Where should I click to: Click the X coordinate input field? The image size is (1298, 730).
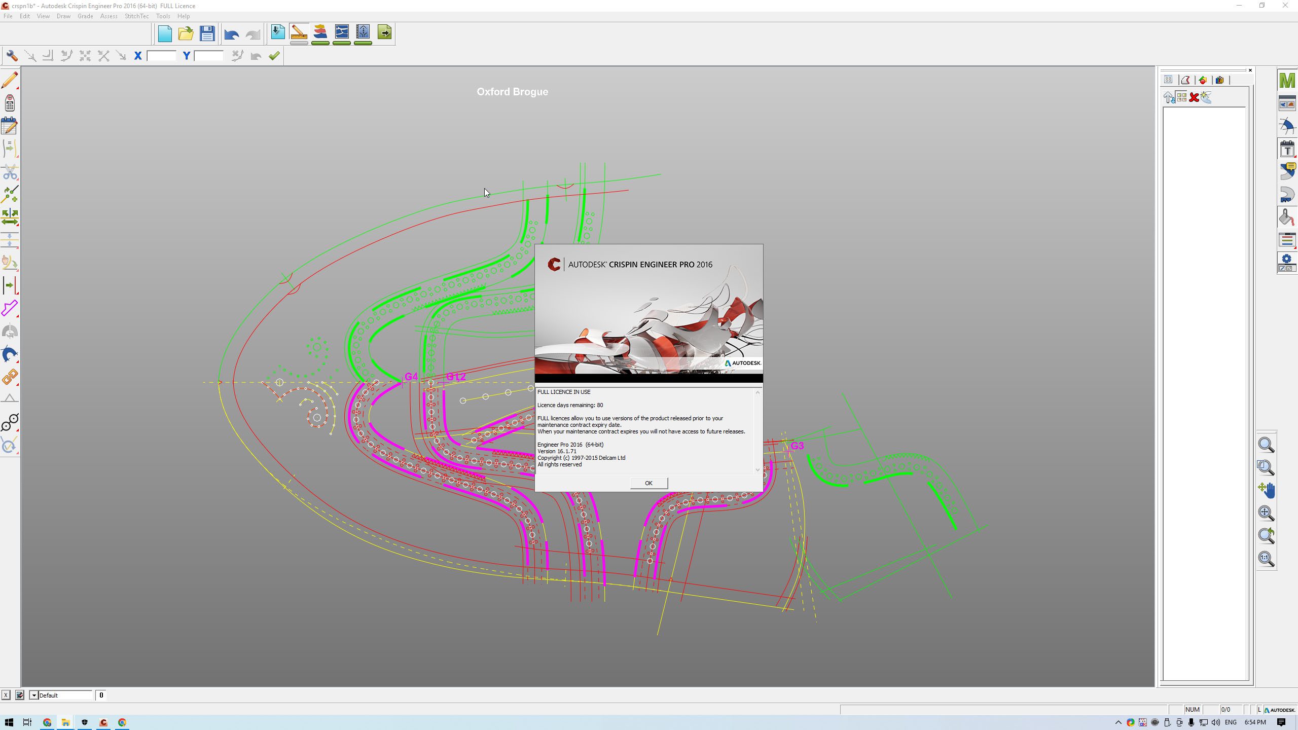pyautogui.click(x=161, y=56)
